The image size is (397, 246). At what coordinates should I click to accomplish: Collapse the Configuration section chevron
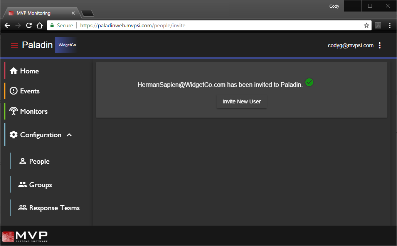click(x=69, y=135)
